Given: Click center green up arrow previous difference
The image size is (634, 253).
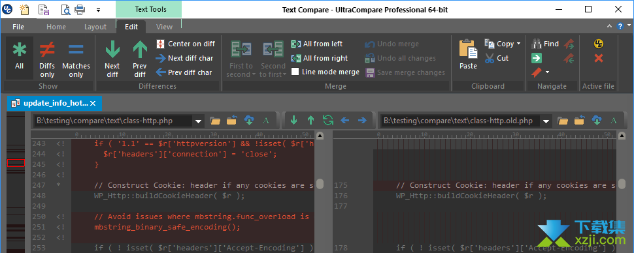Looking at the screenshot, I should pyautogui.click(x=310, y=120).
